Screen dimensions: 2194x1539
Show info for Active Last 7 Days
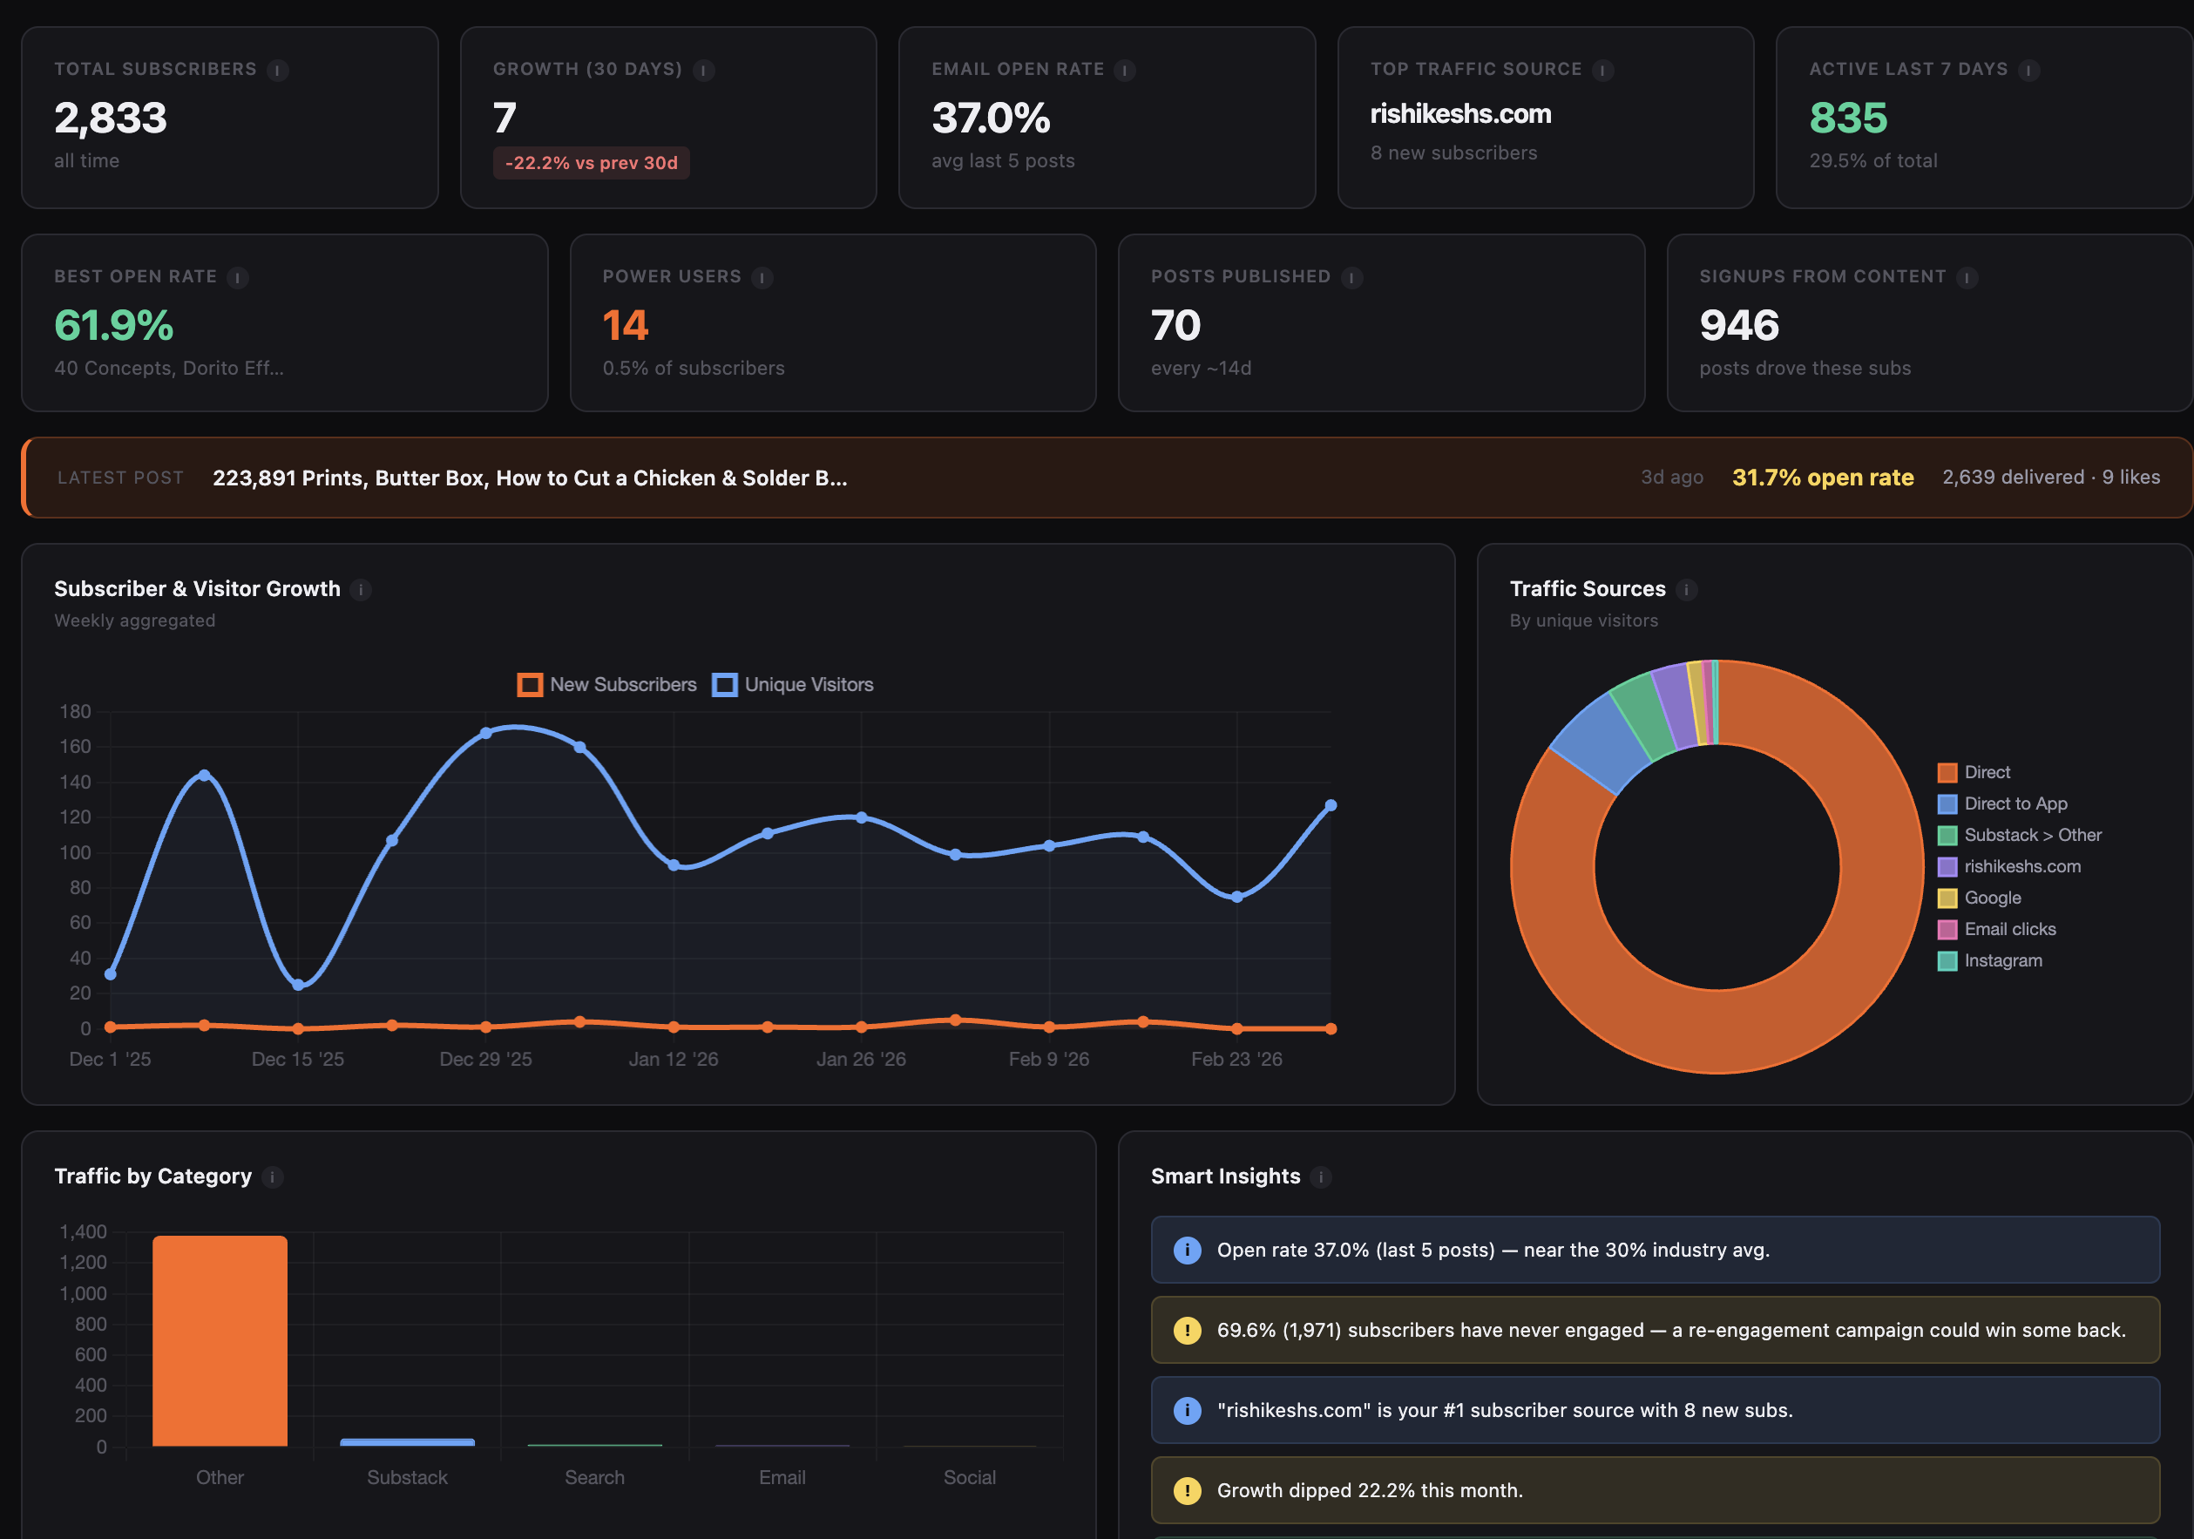[2029, 70]
